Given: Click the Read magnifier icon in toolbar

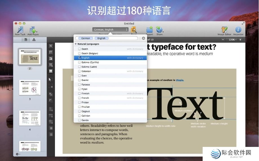Looking at the screenshot, I should click(134, 30).
